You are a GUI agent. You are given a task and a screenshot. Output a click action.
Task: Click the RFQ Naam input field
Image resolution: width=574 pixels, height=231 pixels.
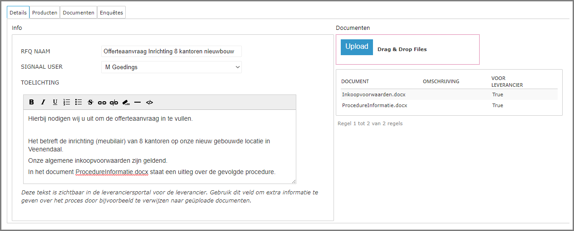pos(171,52)
